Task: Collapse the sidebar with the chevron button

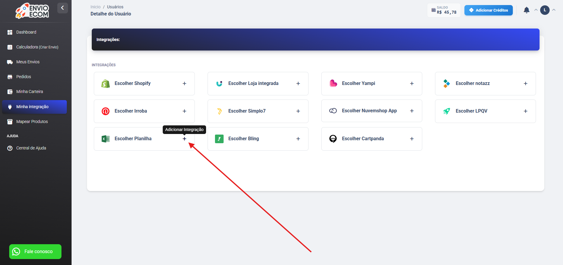Action: 62,8
